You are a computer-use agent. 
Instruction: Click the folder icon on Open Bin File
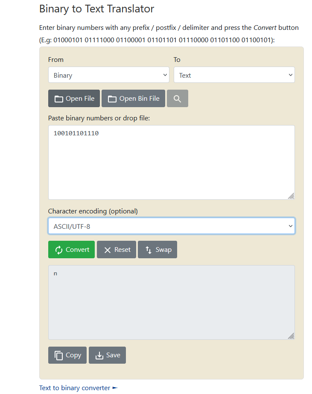(x=112, y=99)
